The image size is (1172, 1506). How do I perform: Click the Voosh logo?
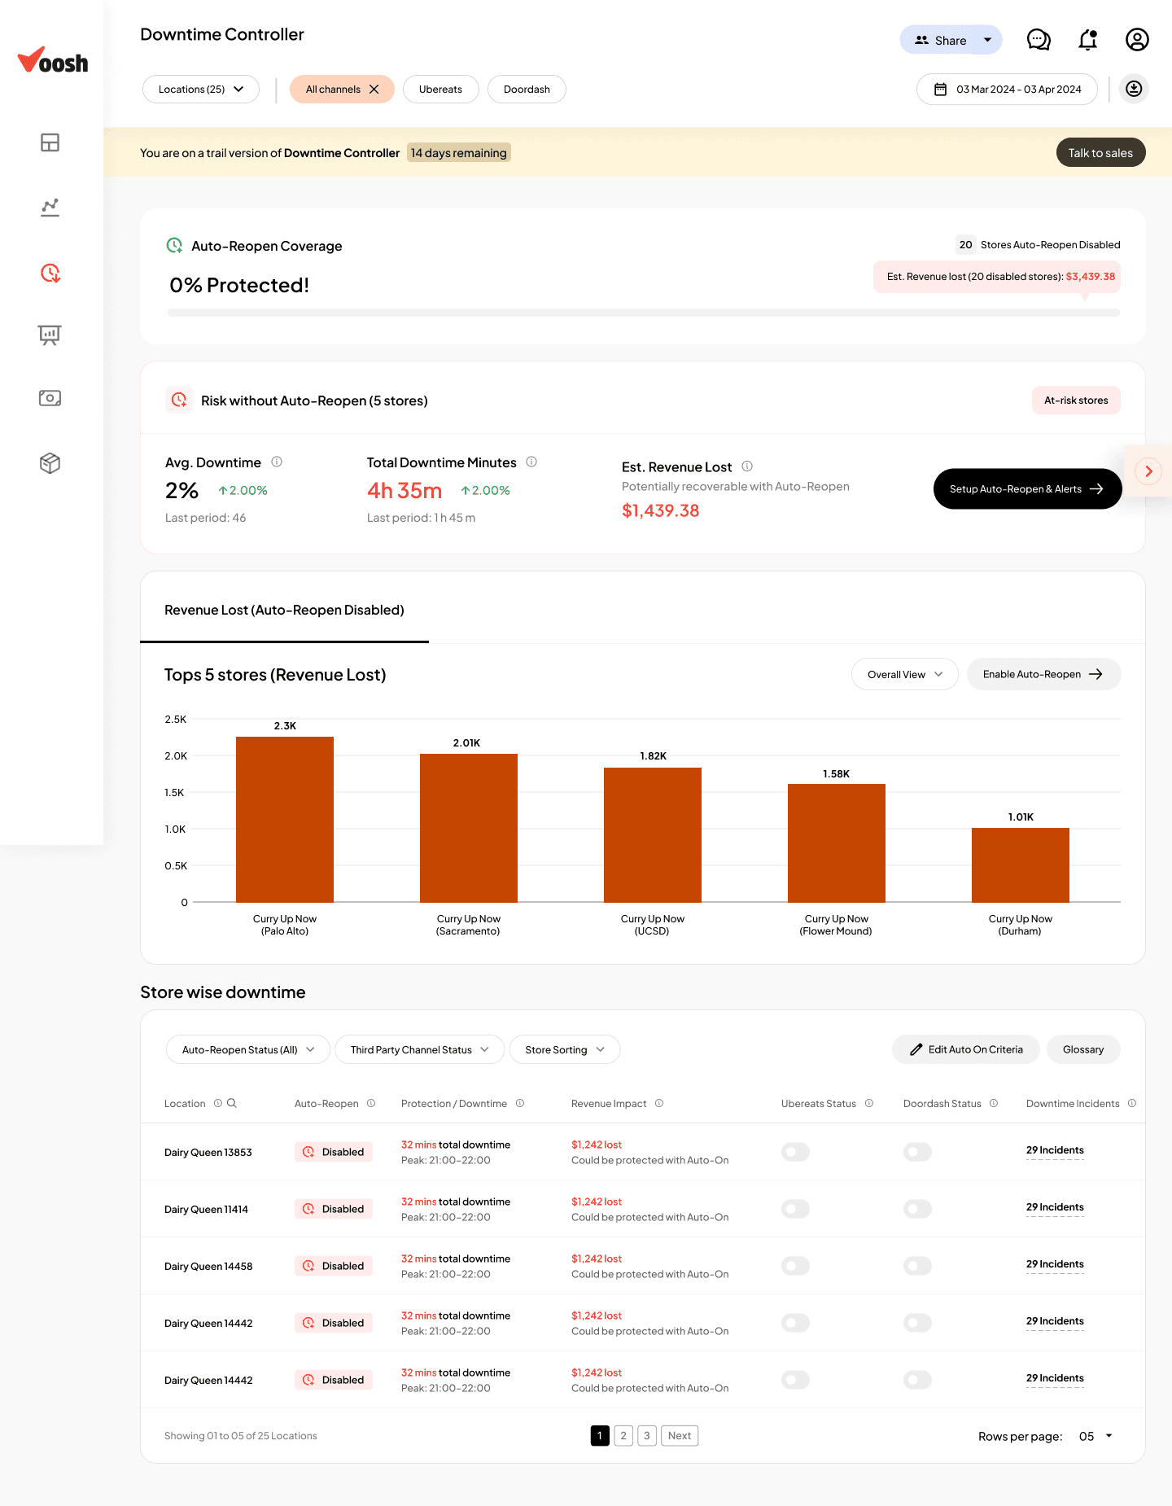(53, 59)
